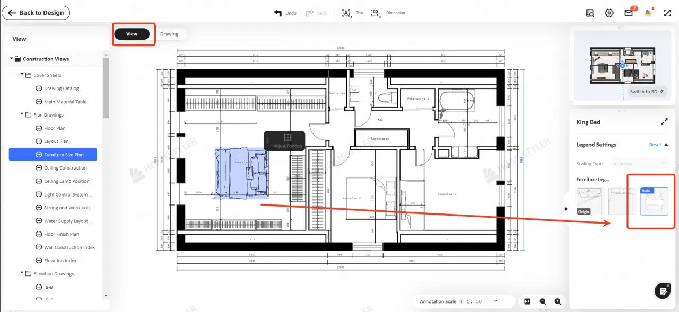This screenshot has height=312, width=679.
Task: Open the settings gear icon
Action: pos(609,13)
